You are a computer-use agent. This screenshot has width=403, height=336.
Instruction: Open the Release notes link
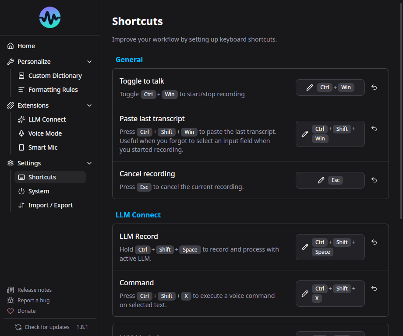pos(34,290)
